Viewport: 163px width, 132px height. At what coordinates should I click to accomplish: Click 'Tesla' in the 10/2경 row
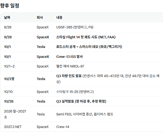click(41, 79)
